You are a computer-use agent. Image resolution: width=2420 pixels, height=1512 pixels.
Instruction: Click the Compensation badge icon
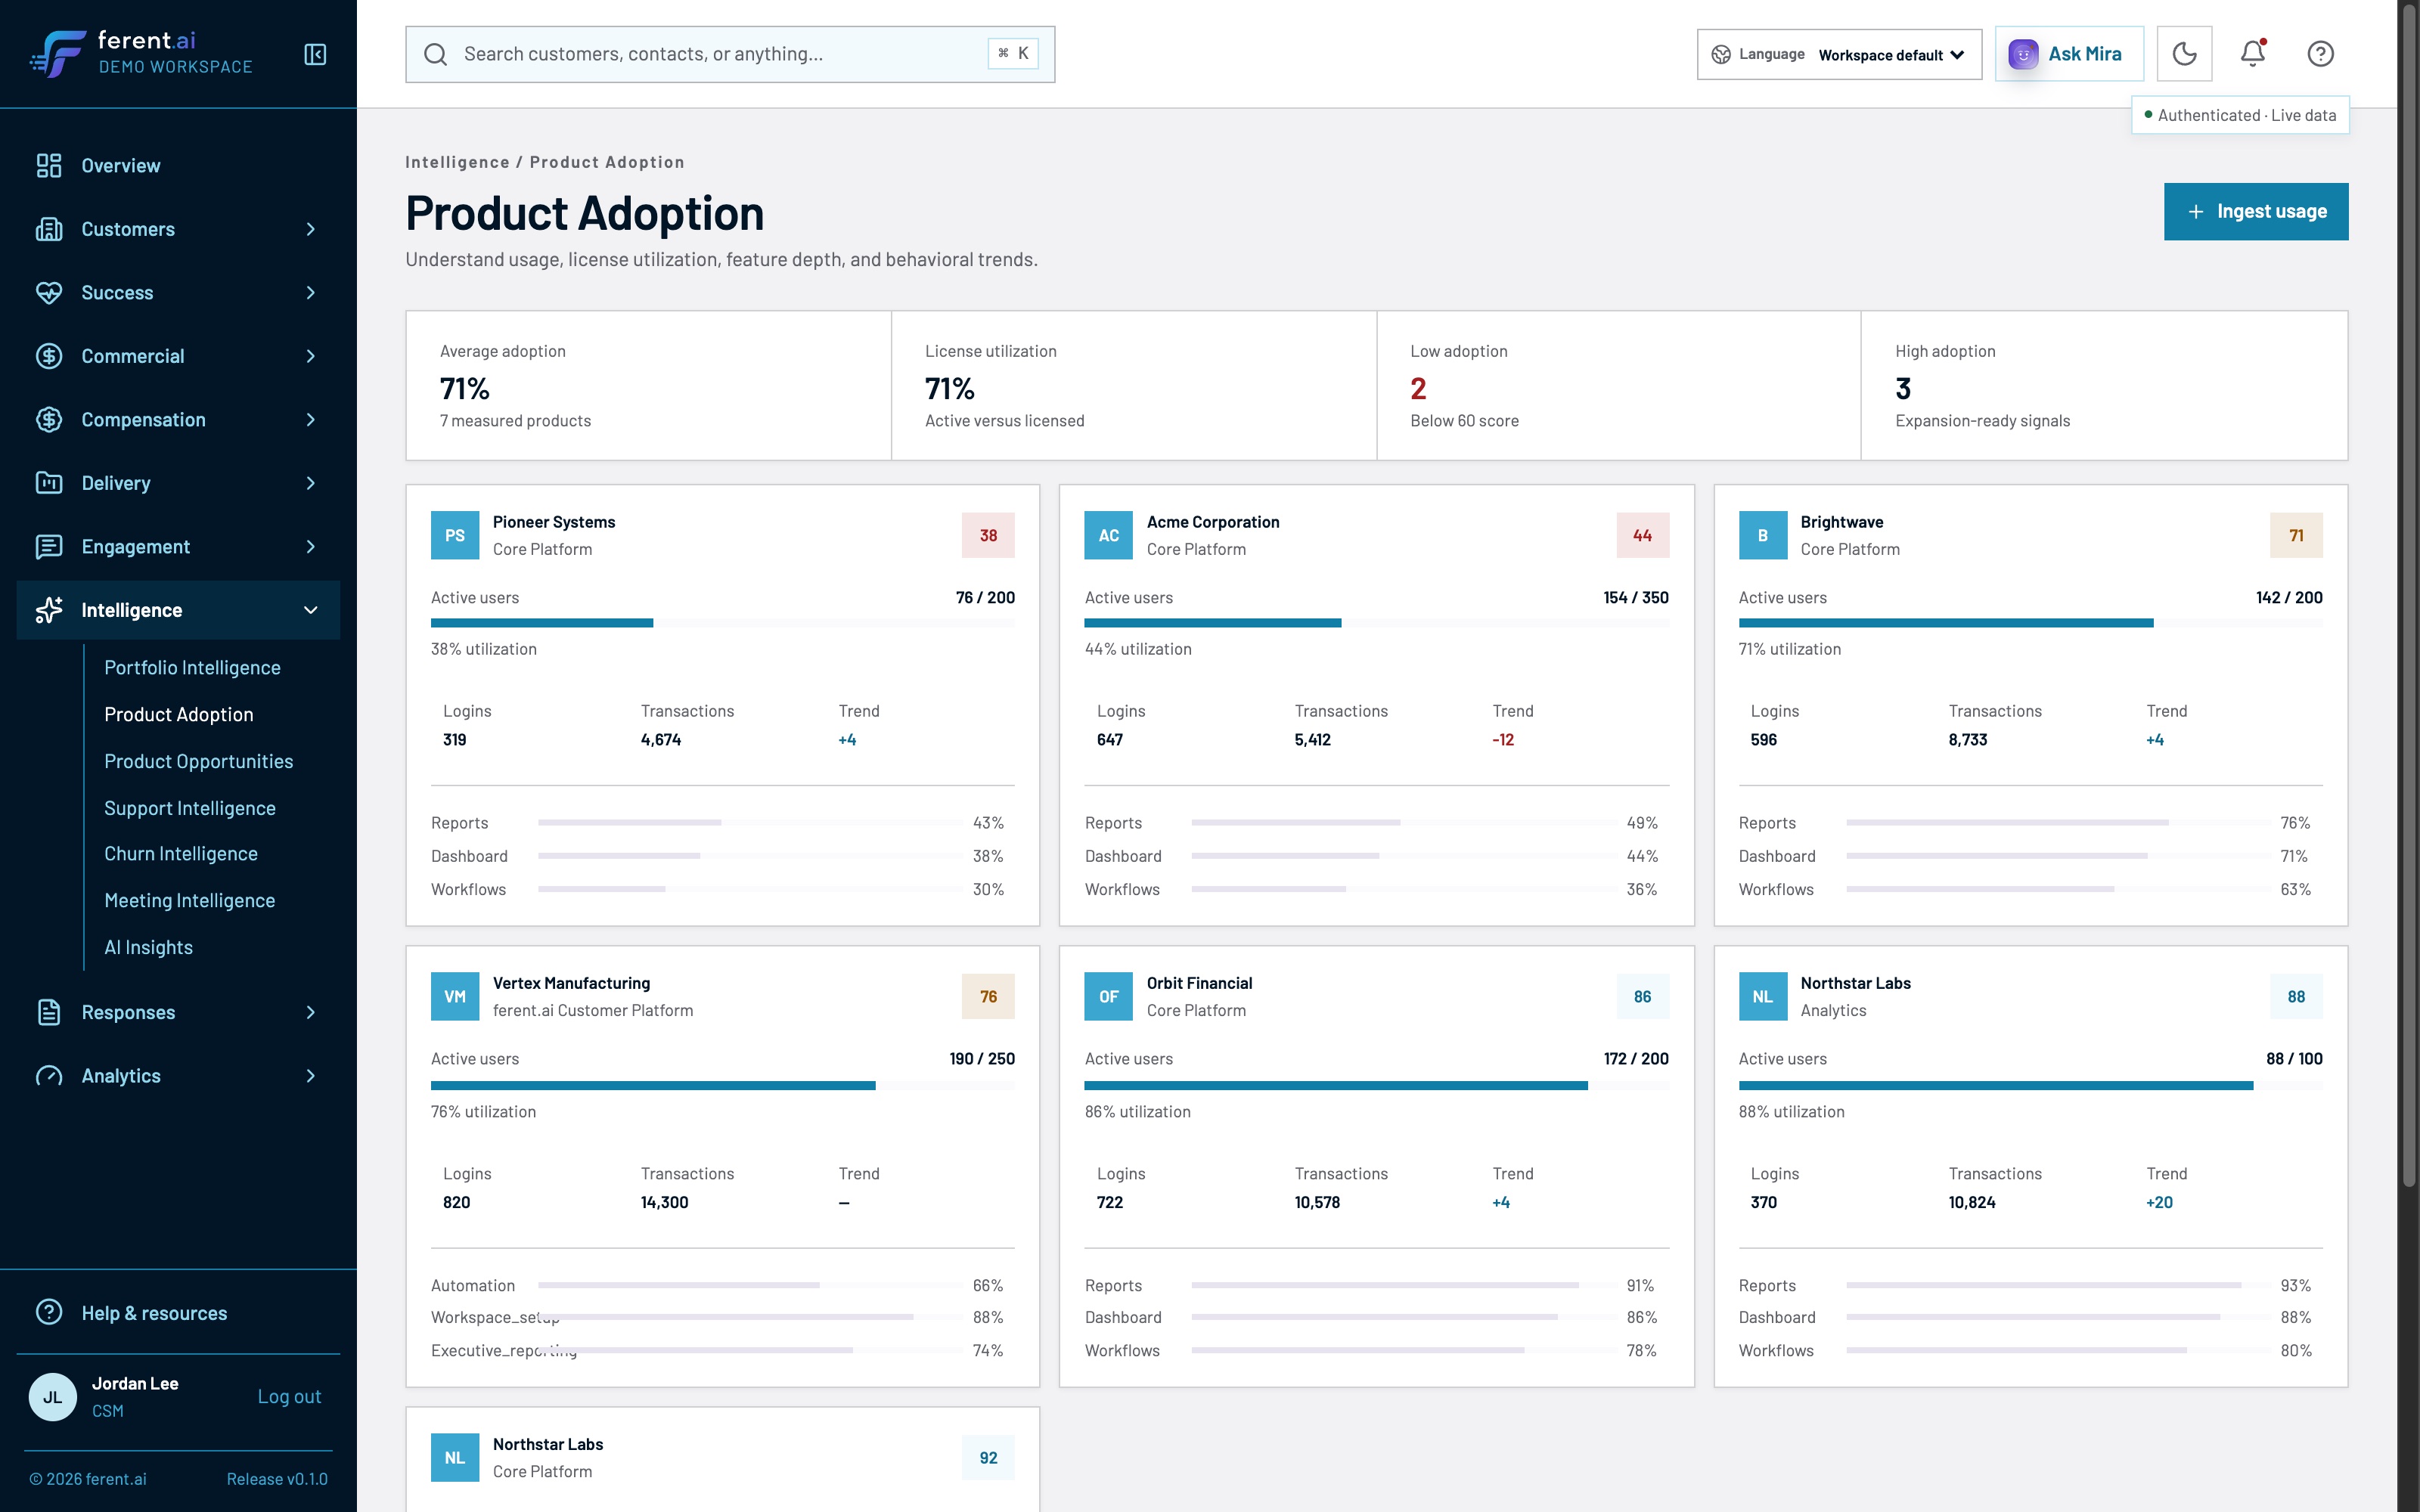(49, 420)
